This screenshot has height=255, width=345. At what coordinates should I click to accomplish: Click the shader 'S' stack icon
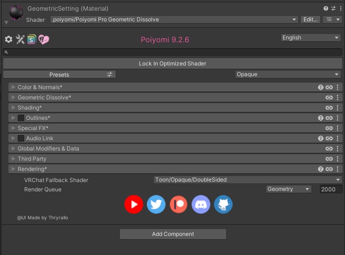click(32, 39)
